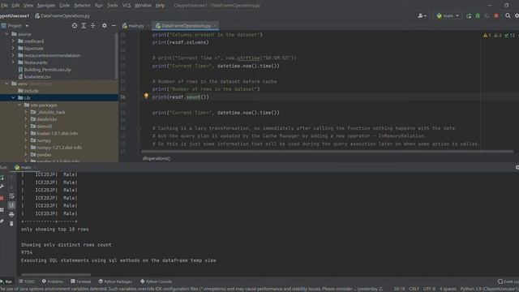Open Project panel gear options
The height and width of the screenshot is (292, 519).
pyautogui.click(x=105, y=25)
